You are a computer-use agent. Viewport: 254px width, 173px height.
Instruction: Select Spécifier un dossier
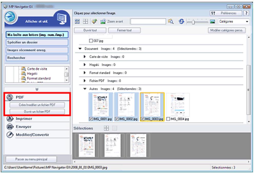[37, 42]
